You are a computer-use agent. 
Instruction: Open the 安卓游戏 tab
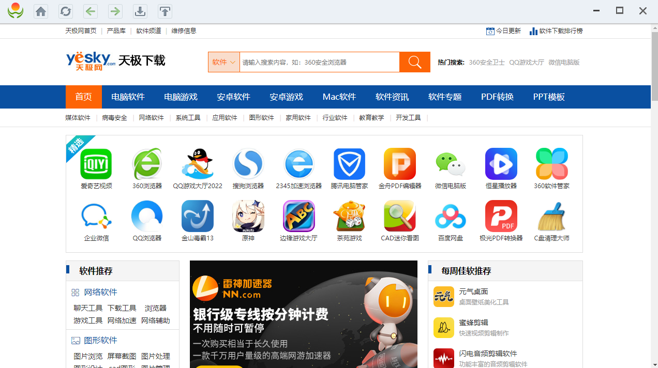[x=286, y=97]
